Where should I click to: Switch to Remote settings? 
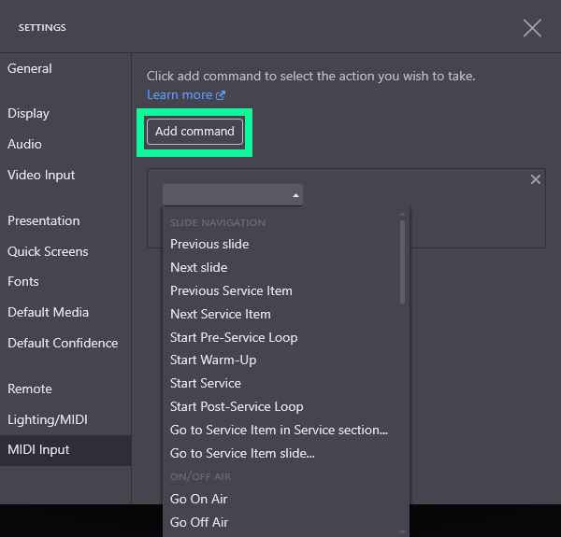[30, 389]
